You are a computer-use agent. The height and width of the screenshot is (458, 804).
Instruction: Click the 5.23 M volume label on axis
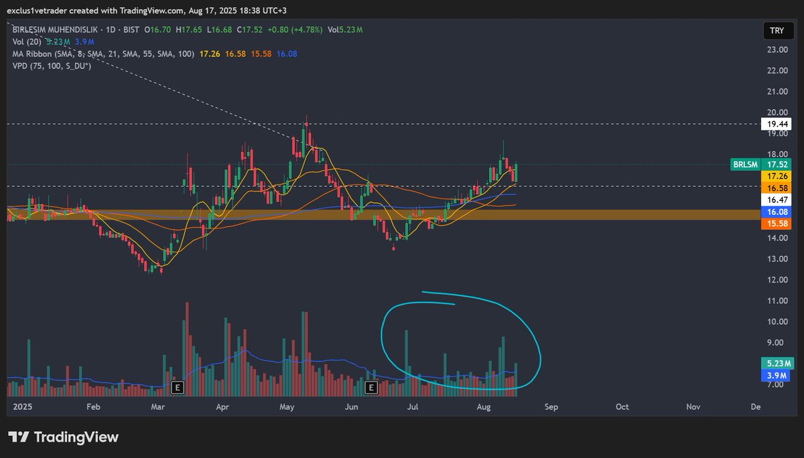click(x=777, y=364)
